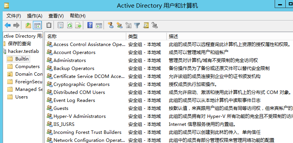The width and height of the screenshot is (293, 143).
Task: Open Help via the question mark icon
Action: tap(90, 25)
